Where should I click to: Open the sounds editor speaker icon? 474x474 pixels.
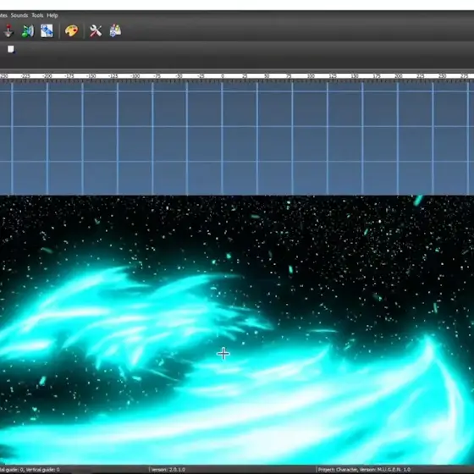pos(28,30)
